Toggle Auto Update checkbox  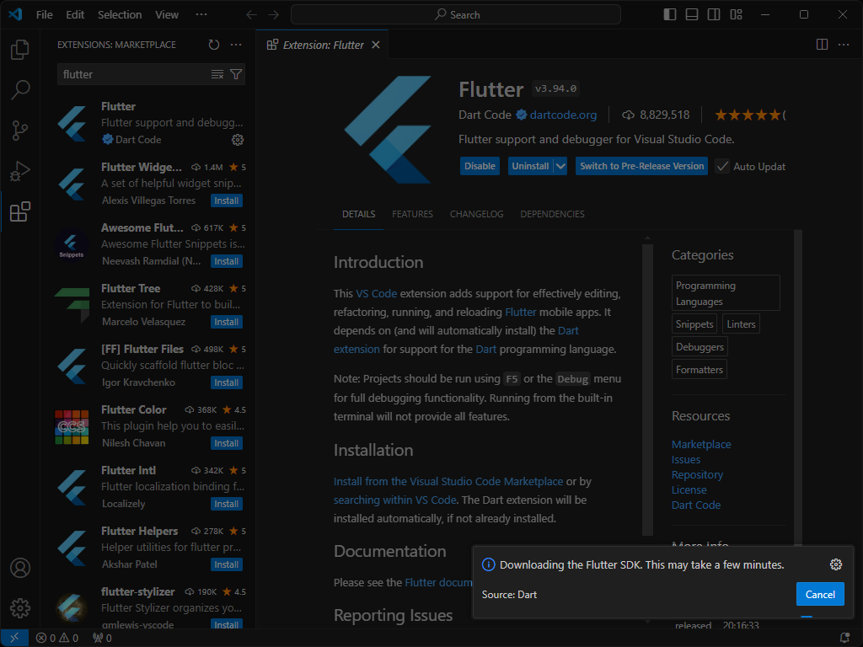(x=722, y=166)
